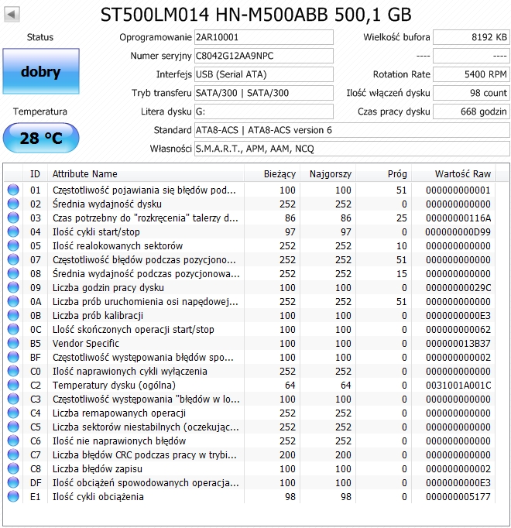Click the status icon for attribute 0B

click(13, 315)
